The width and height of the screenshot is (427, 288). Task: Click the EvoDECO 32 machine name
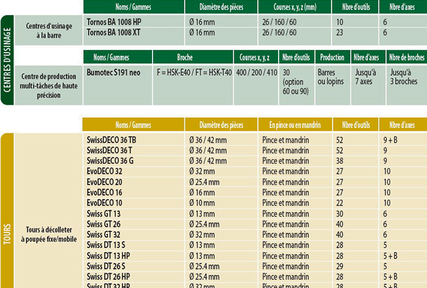click(x=104, y=171)
